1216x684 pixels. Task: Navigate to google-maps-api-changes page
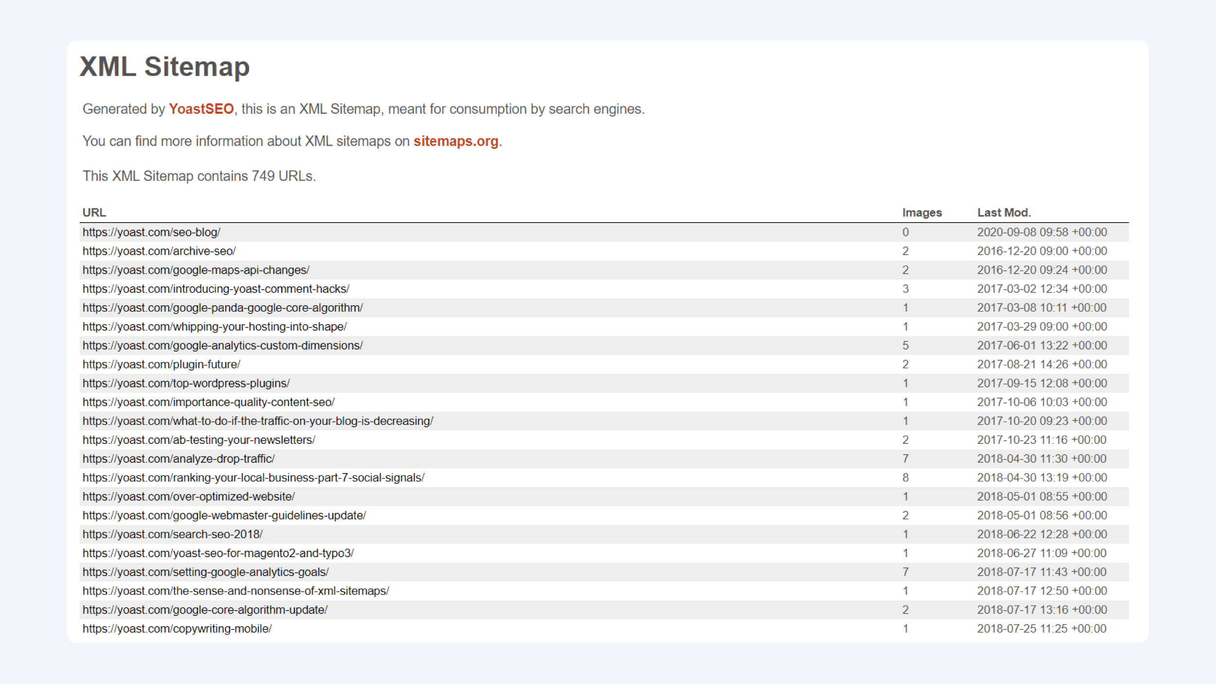point(196,270)
